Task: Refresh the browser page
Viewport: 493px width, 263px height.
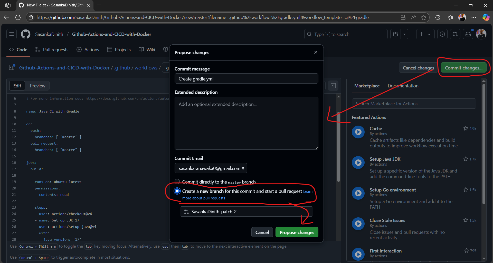Action: click(x=18, y=17)
